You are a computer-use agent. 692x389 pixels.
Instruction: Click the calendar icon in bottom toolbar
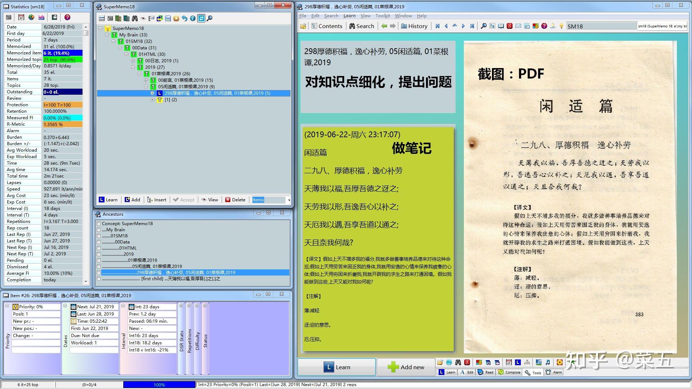509,363
